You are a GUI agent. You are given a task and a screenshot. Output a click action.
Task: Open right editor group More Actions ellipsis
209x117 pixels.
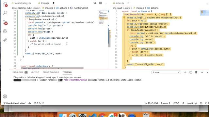coord(207,3)
